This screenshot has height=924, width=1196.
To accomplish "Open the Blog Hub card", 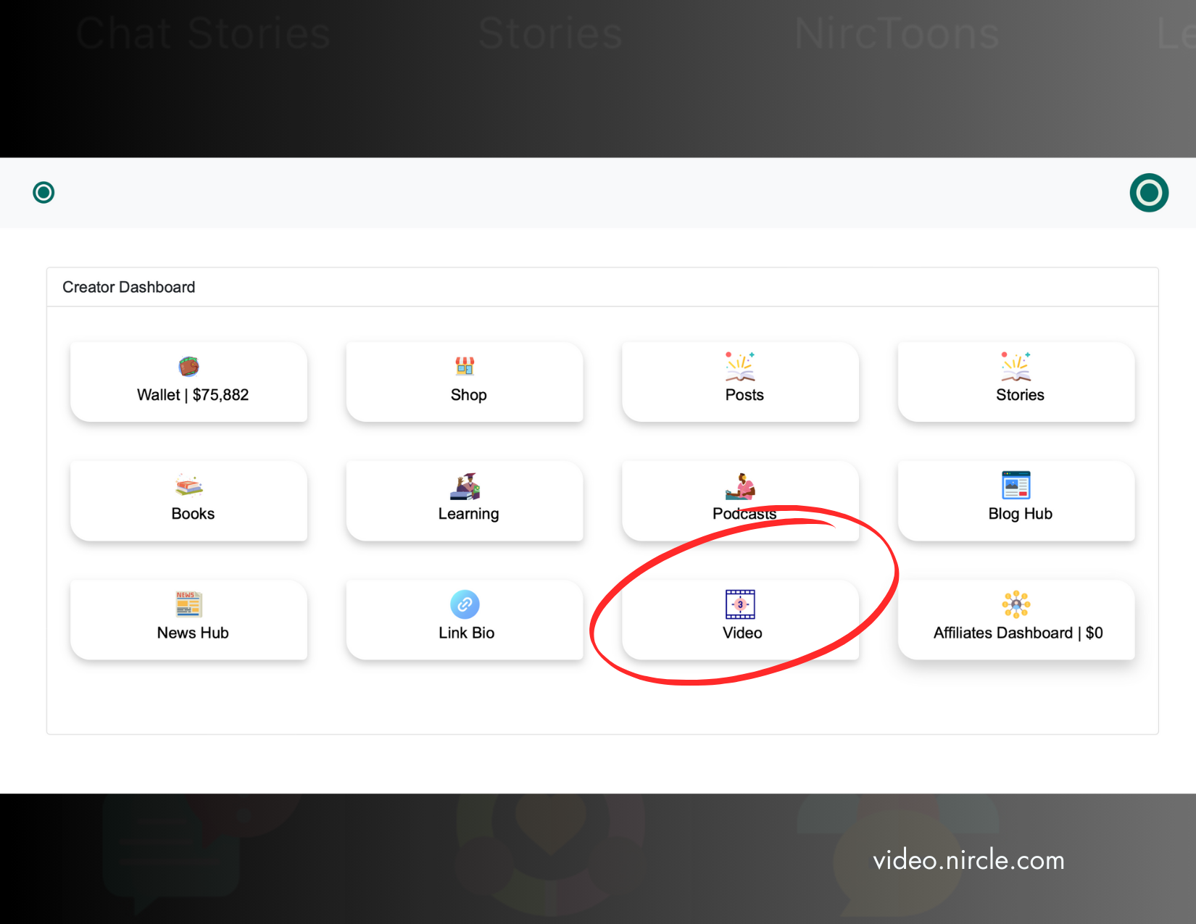I will pyautogui.click(x=1016, y=501).
